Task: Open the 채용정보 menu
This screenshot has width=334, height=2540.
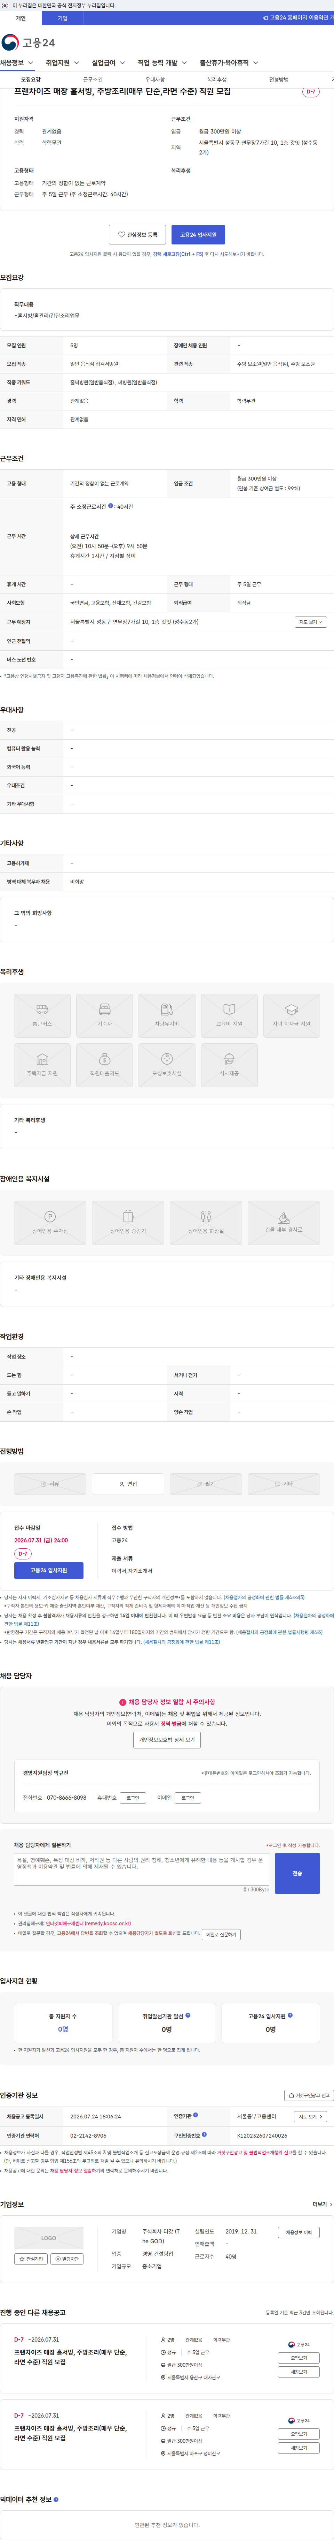Action: 17,63
